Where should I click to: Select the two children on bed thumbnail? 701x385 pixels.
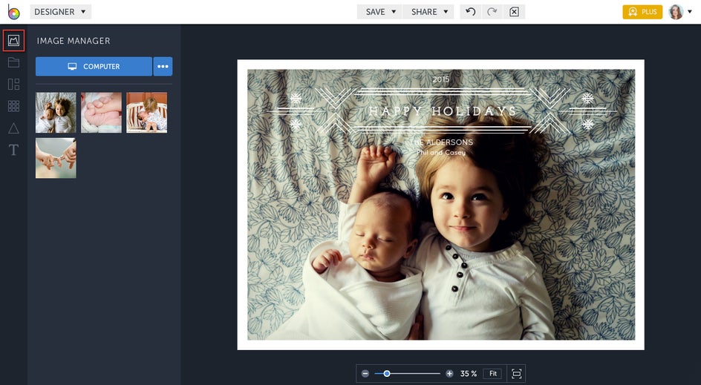click(x=56, y=113)
